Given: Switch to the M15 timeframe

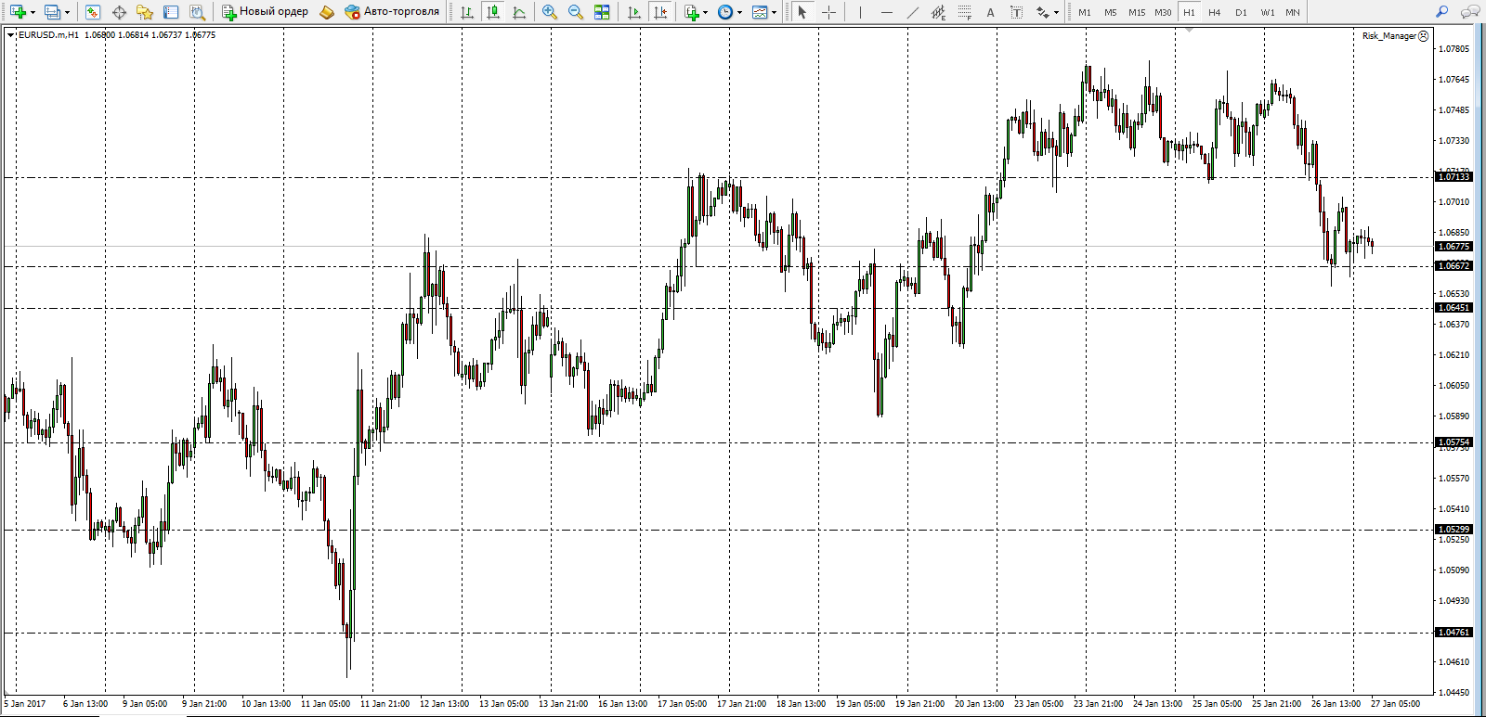Looking at the screenshot, I should (x=1137, y=12).
